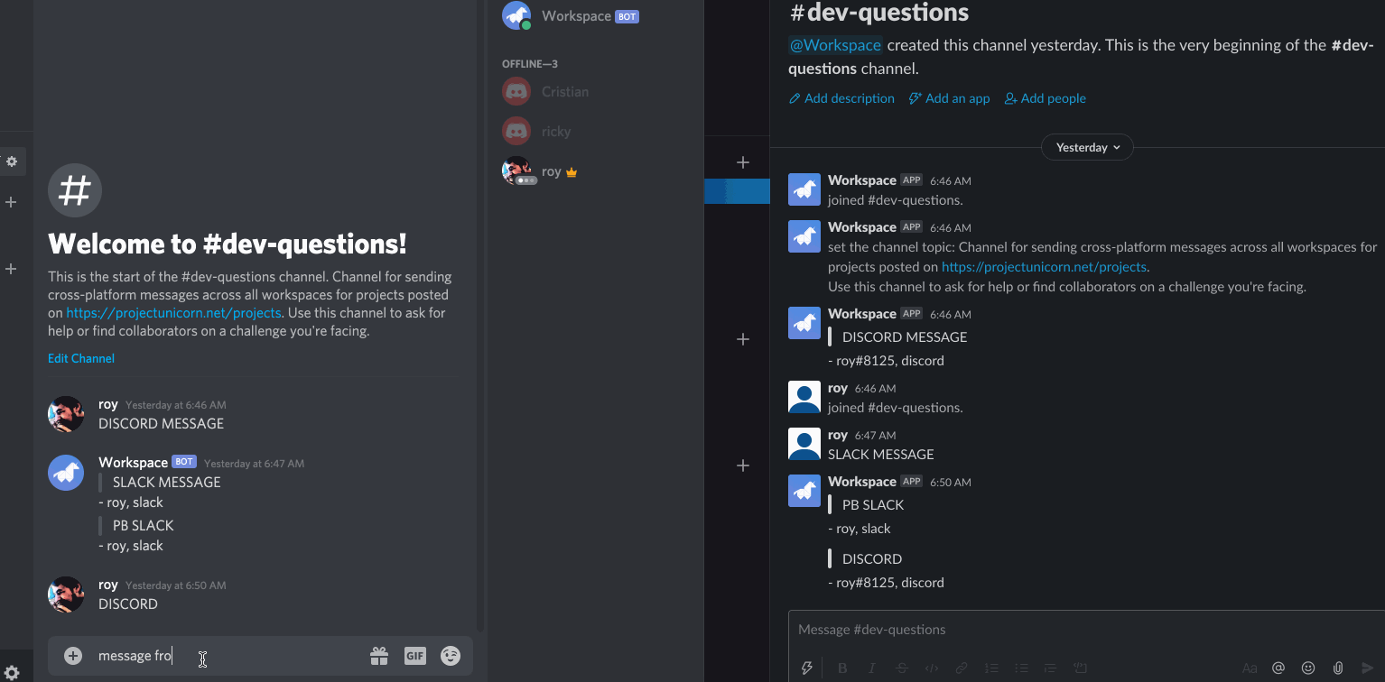Click the Slack shortcuts lightning bolt icon
Viewport: 1385px width, 682px height.
pyautogui.click(x=807, y=668)
